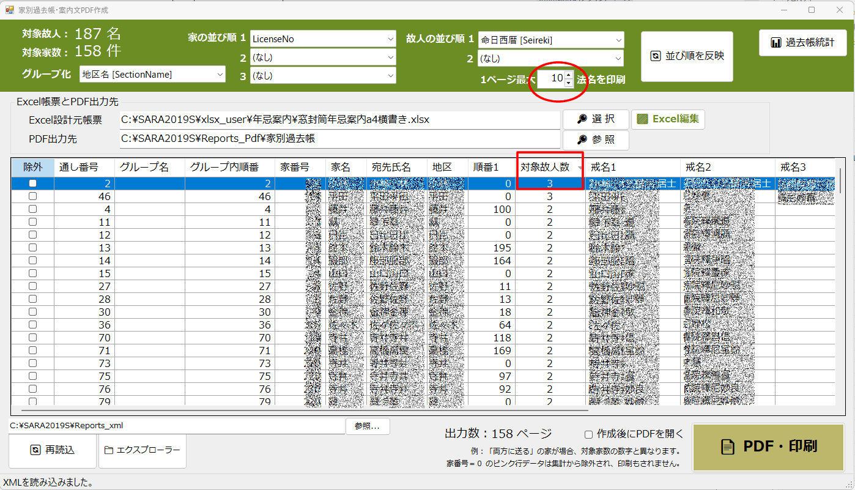
Task: Tick the 除外 checkbox for row 通し番号 4
Action: (x=32, y=209)
